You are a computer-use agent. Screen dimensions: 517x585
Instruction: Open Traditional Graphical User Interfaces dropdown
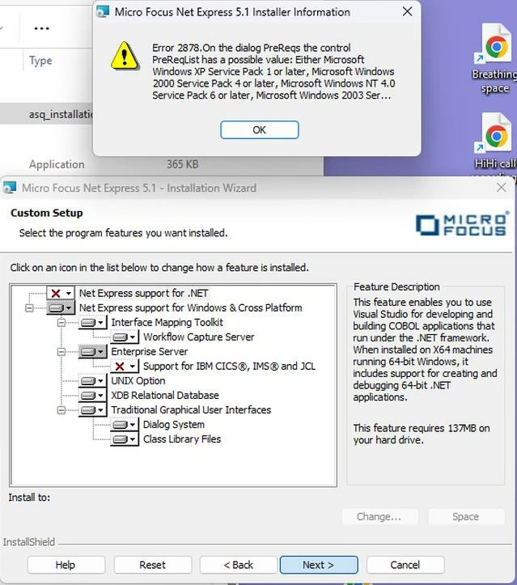[93, 410]
